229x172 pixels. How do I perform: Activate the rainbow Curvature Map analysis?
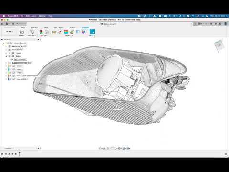(x=66, y=32)
